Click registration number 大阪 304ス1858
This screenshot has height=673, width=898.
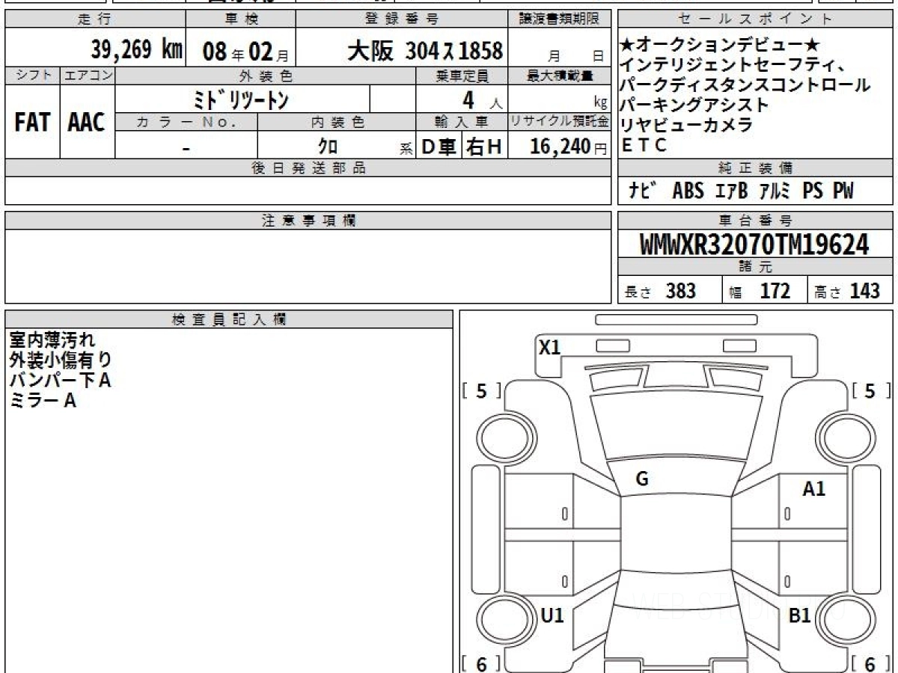point(425,51)
